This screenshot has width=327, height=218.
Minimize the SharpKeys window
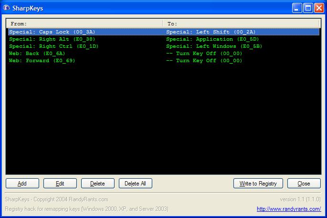click(x=297, y=8)
